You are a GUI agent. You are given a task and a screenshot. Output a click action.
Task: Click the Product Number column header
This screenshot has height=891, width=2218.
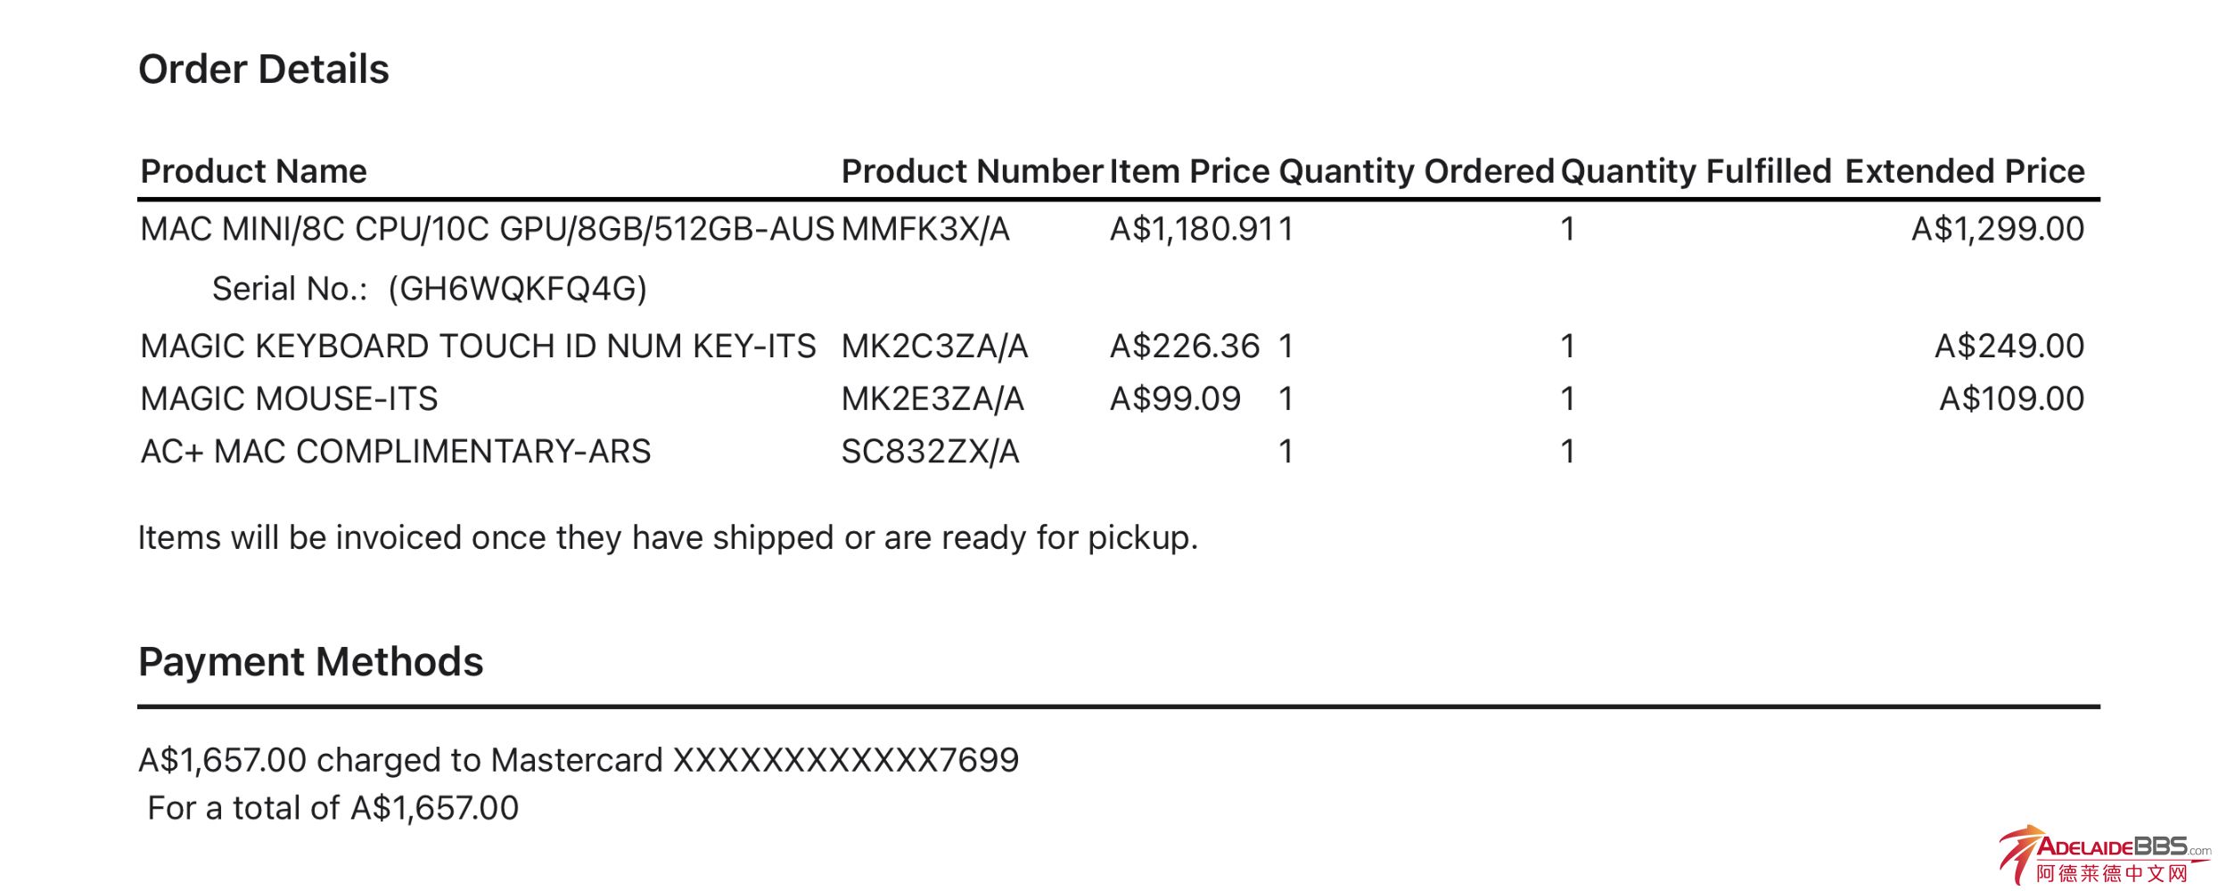click(972, 171)
